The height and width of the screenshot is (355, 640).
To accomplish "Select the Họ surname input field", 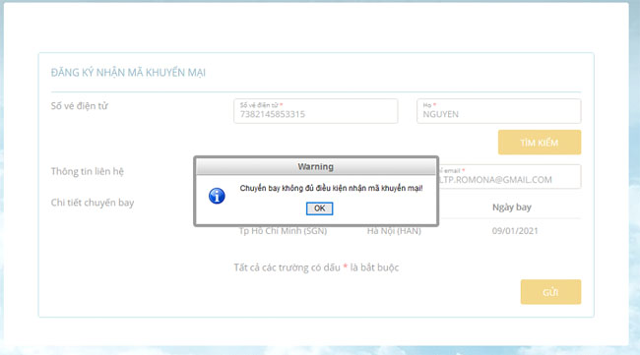I will point(499,111).
